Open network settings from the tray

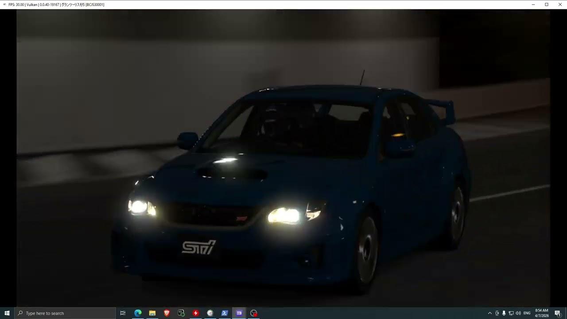pos(511,313)
